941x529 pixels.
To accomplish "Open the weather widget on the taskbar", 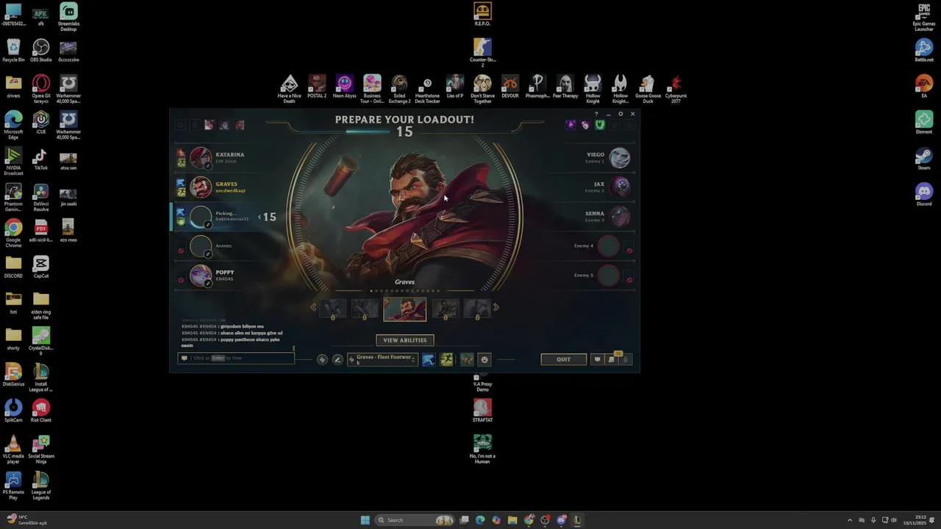I will [26, 520].
